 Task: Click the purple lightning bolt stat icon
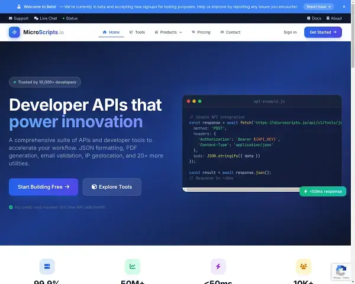tap(218, 266)
